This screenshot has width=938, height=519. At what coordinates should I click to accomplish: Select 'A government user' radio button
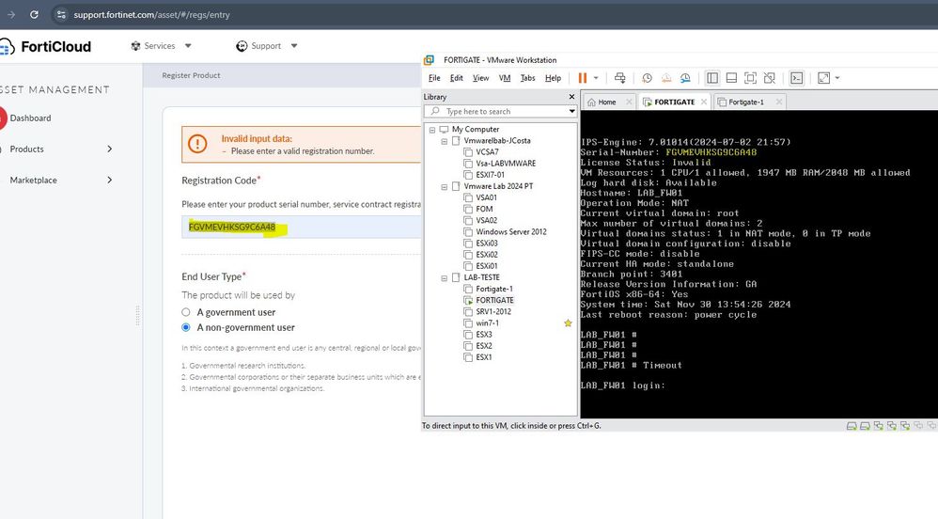[x=186, y=312]
